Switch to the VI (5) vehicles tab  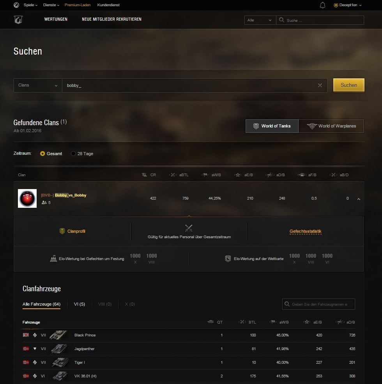80,304
